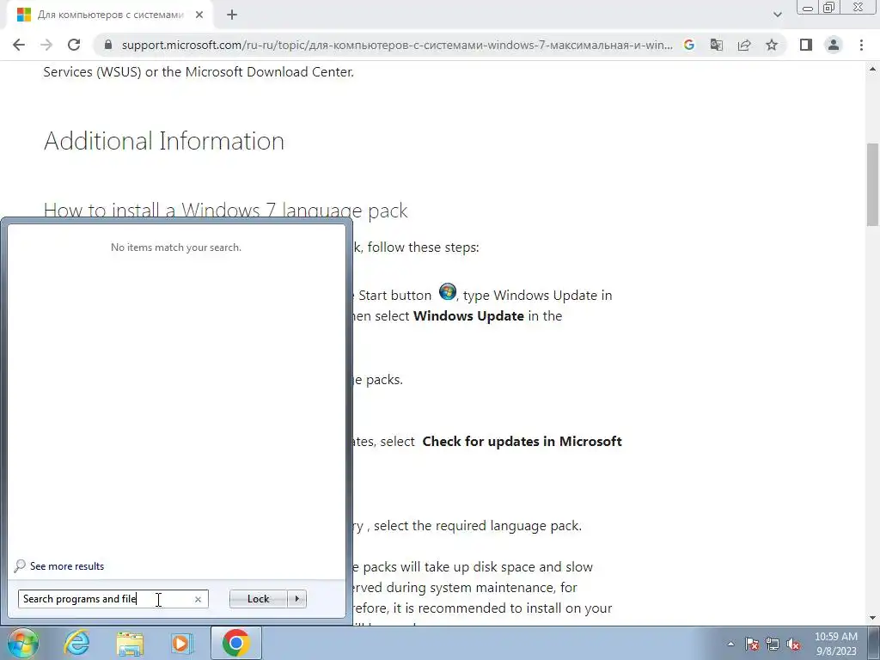Launch Internet Explorer from the taskbar
The image size is (880, 660).
click(76, 643)
